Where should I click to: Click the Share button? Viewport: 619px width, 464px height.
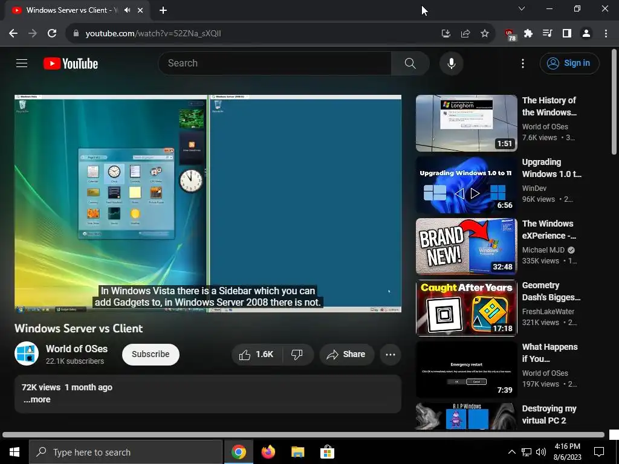346,354
